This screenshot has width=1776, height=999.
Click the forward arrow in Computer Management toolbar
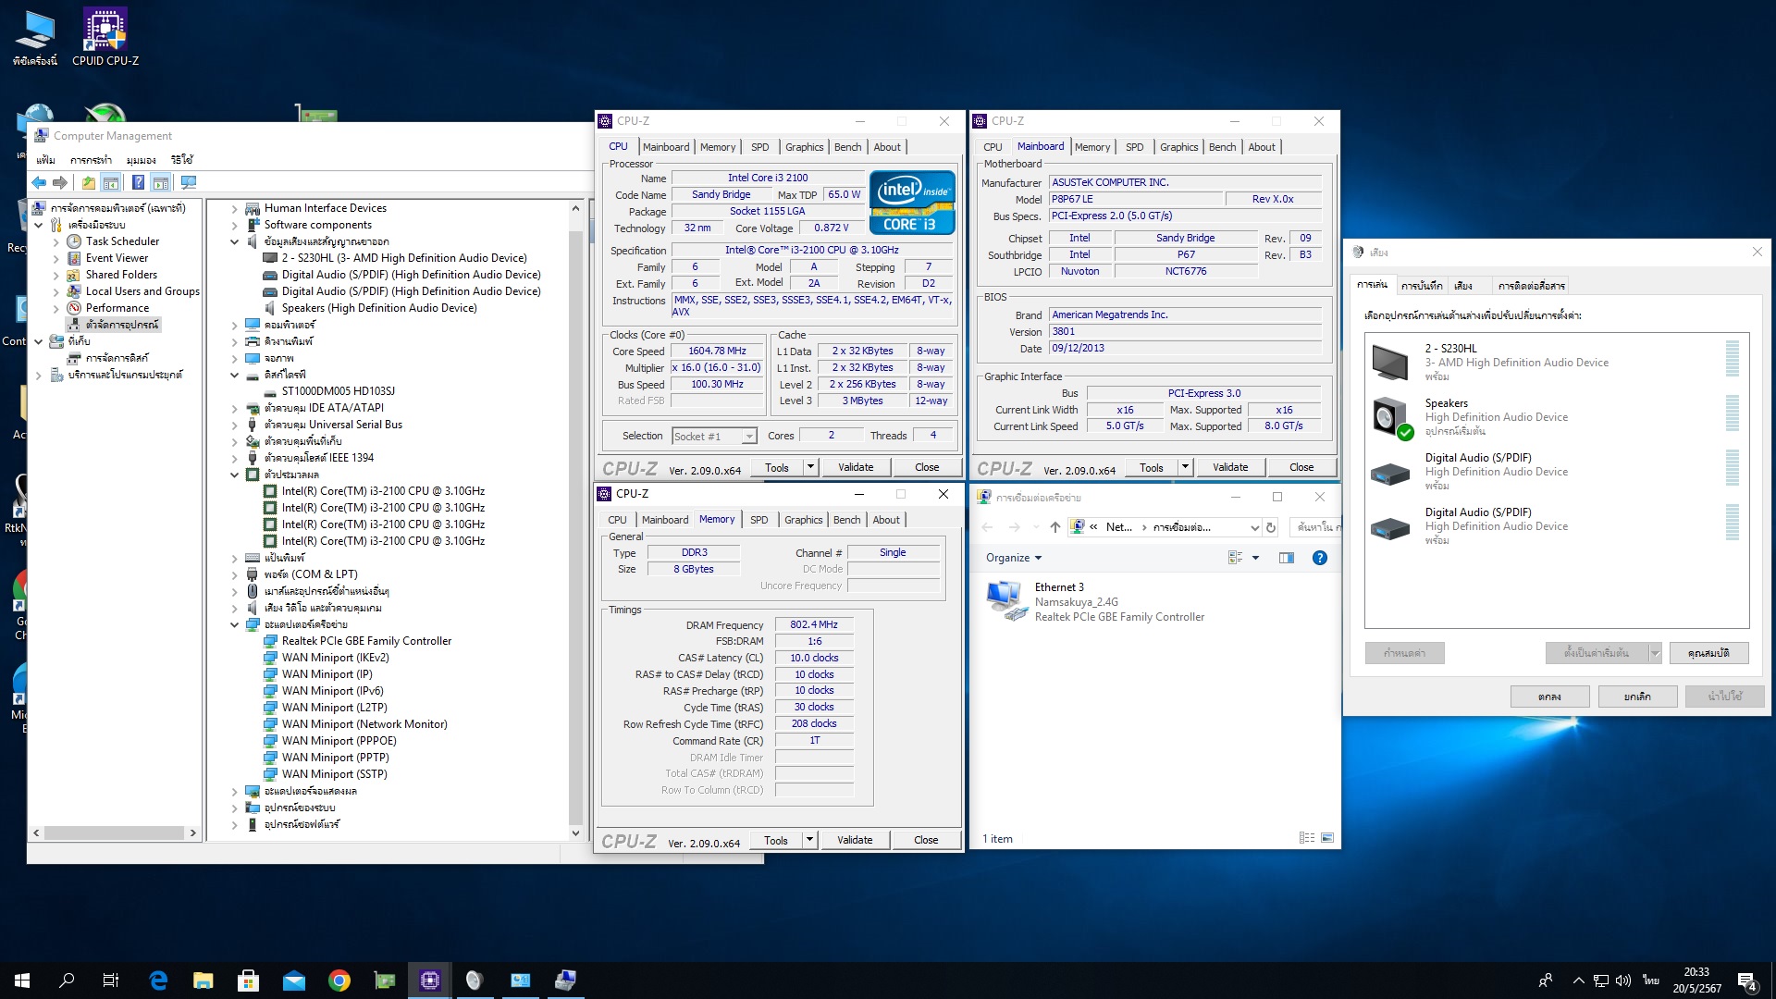click(60, 182)
